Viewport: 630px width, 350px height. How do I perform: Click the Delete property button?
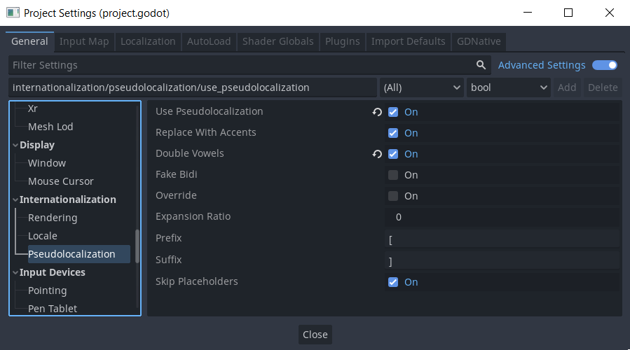point(603,87)
